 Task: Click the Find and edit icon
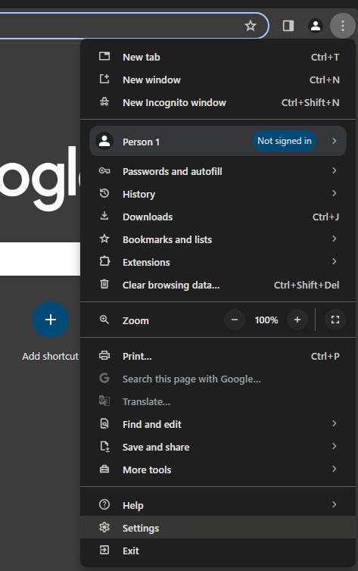point(104,423)
